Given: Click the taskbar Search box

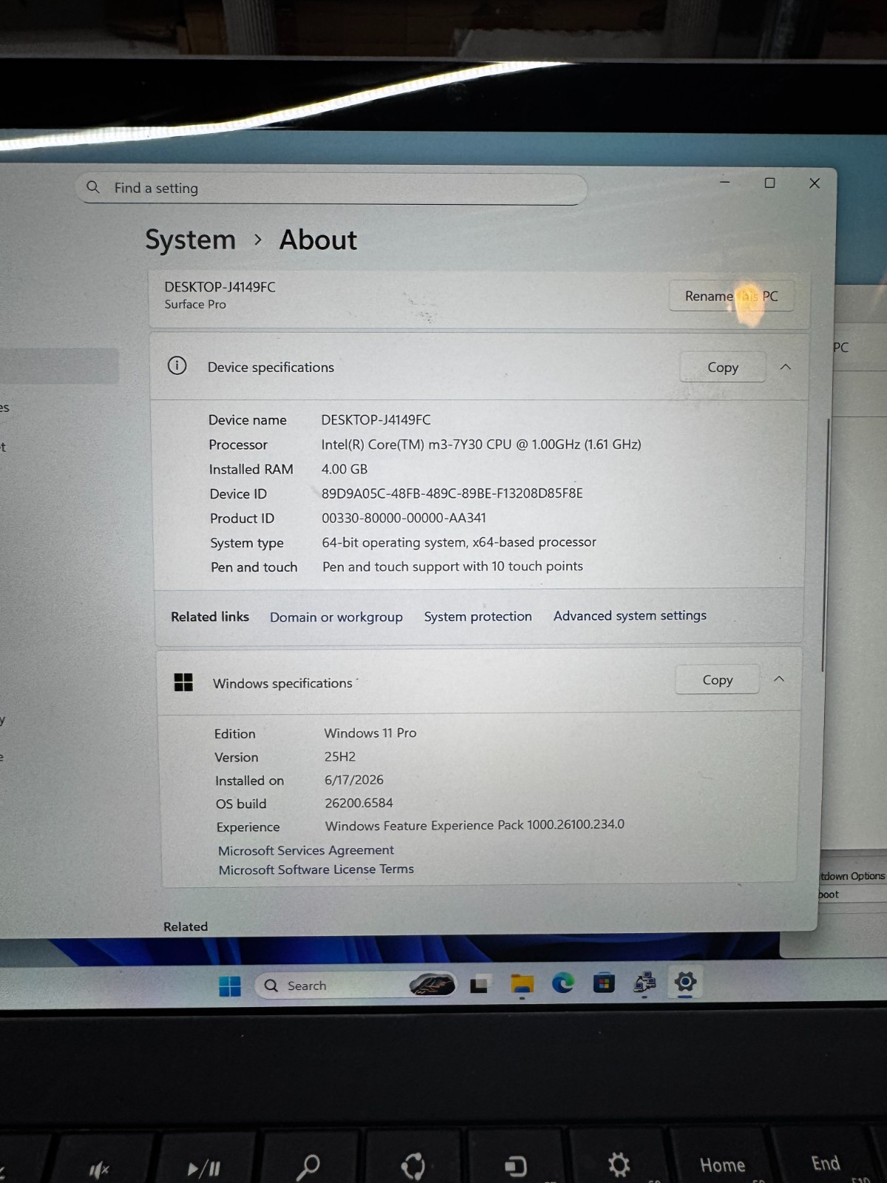Looking at the screenshot, I should point(356,986).
